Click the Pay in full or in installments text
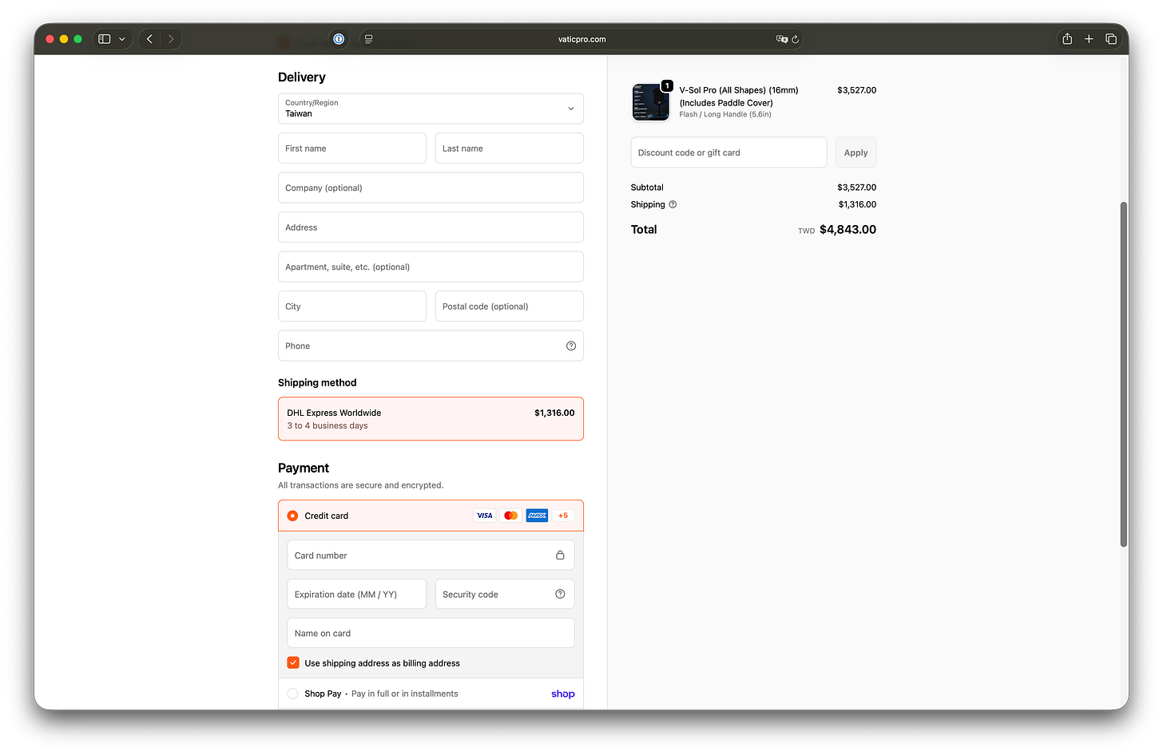 pyautogui.click(x=405, y=694)
